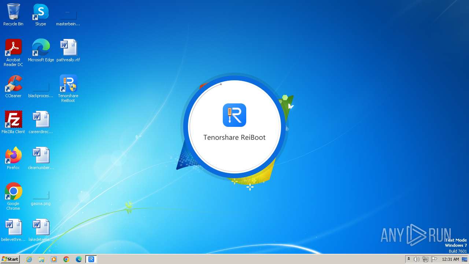
Task: Select the clearnumber Word document
Action: 41,158
